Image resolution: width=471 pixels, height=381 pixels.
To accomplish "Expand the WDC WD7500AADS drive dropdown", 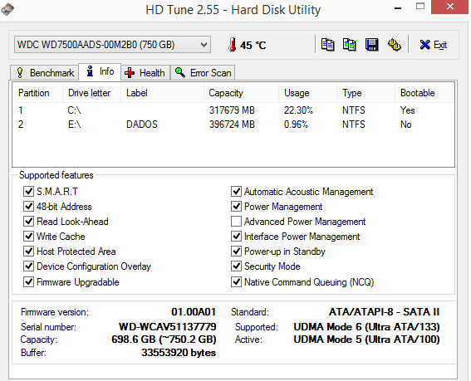I will click(x=112, y=45).
